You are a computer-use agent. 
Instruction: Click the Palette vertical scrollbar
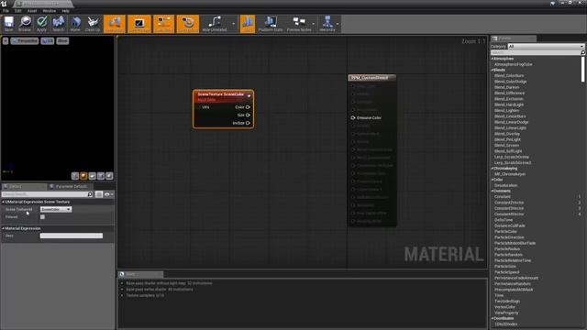[583, 69]
